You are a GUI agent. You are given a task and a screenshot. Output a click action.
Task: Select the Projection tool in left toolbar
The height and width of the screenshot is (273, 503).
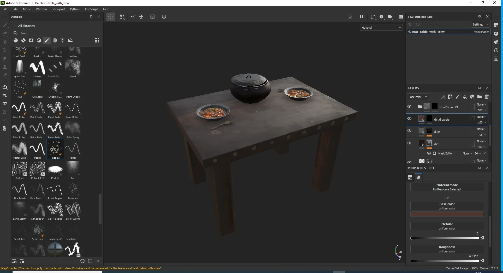pyautogui.click(x=5, y=42)
